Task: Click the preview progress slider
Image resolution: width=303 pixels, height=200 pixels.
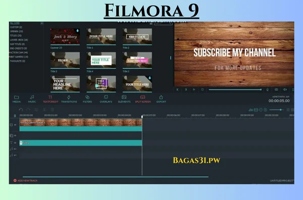Action: 235,90
